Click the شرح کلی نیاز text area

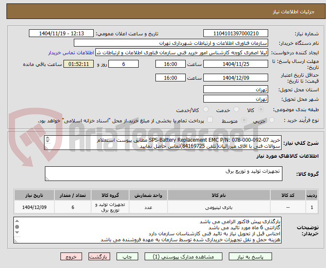[163, 143]
